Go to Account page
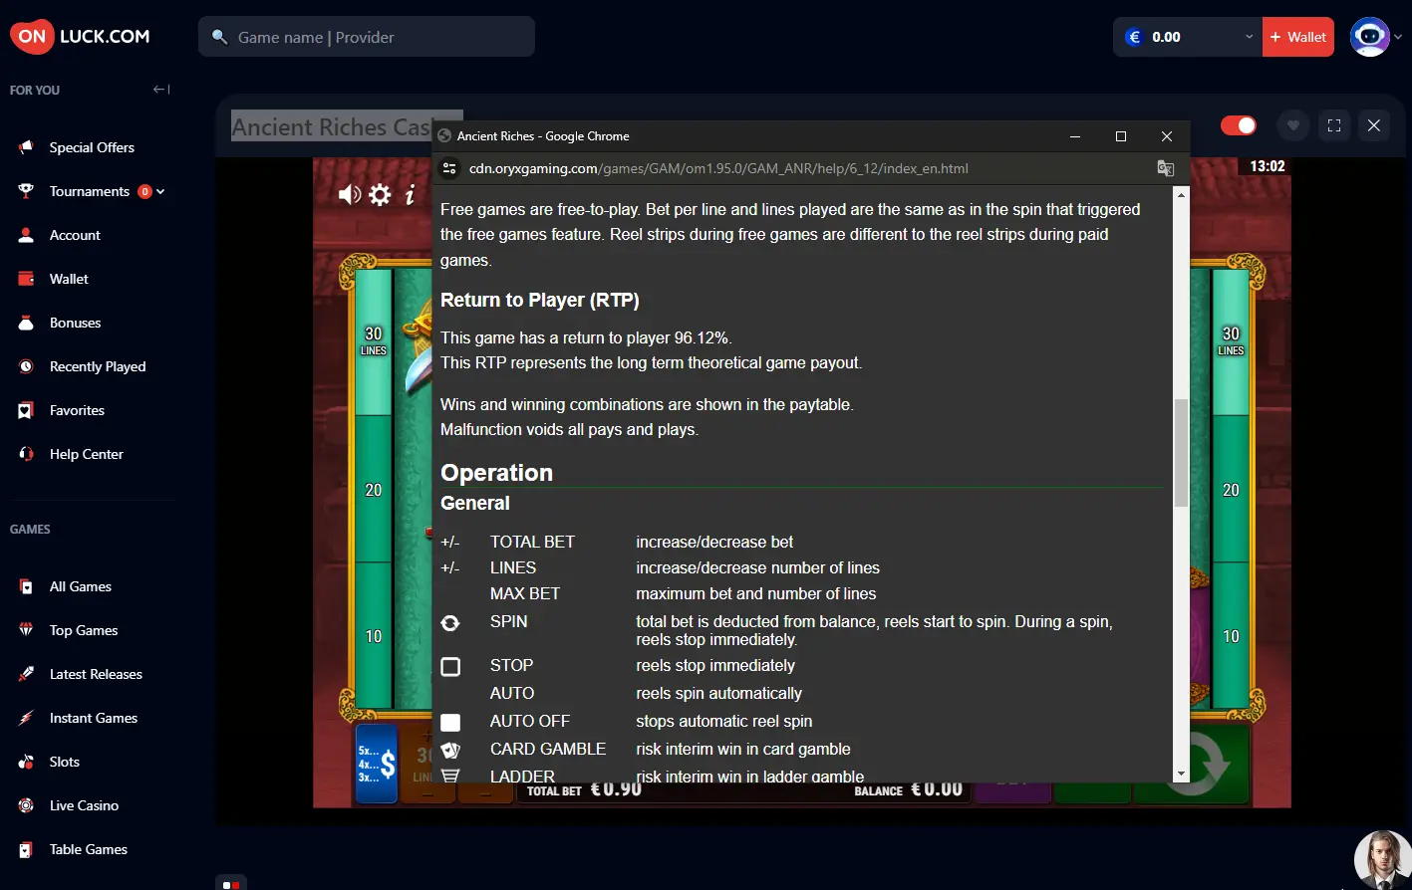This screenshot has width=1412, height=890. [75, 235]
